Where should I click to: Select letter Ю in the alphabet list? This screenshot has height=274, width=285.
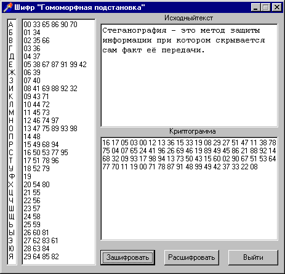[11, 249]
